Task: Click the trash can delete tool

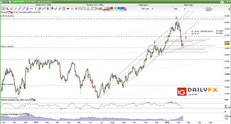Action: (48, 9)
